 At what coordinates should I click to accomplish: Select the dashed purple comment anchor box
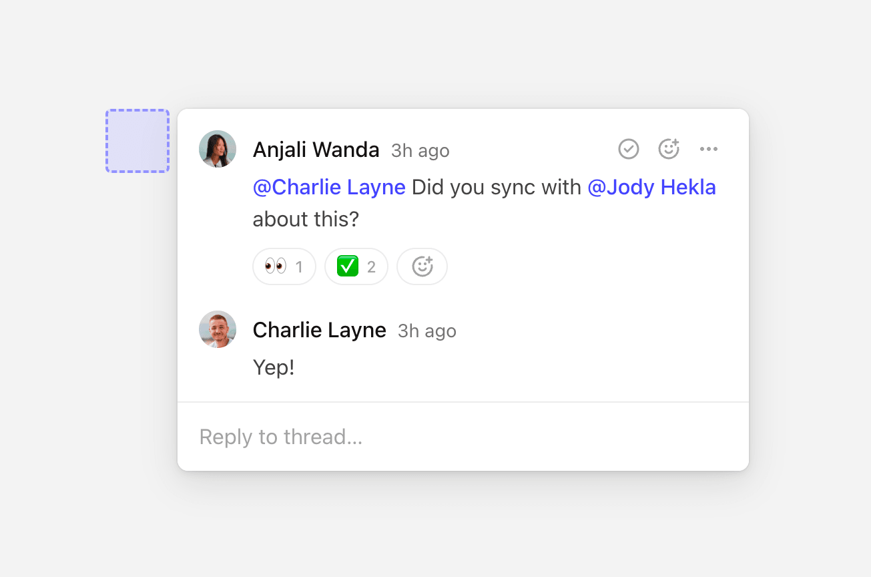click(137, 141)
